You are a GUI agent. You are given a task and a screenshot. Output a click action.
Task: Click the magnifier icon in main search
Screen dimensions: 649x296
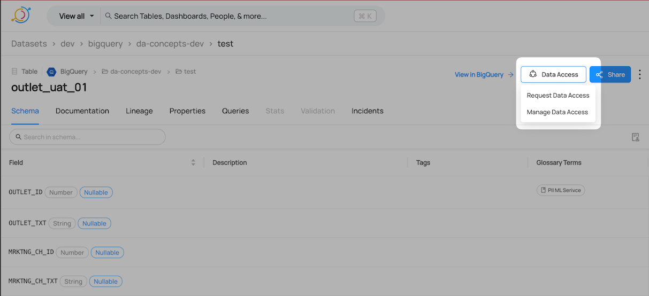pyautogui.click(x=108, y=16)
